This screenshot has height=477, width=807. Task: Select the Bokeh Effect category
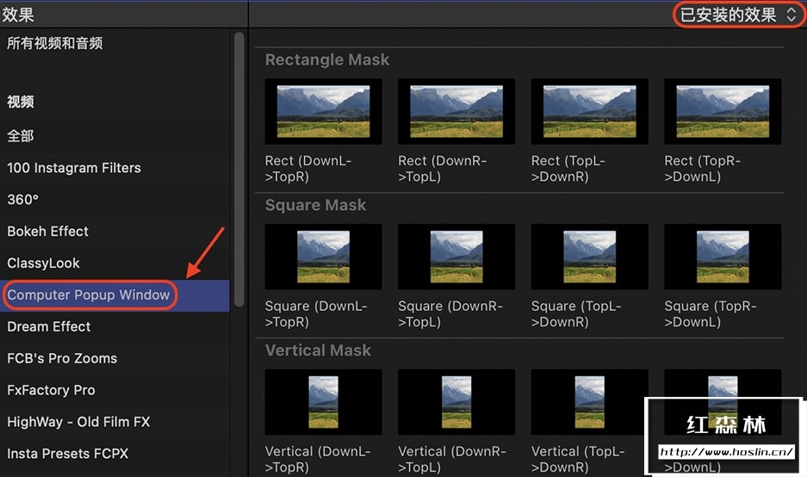tap(48, 232)
